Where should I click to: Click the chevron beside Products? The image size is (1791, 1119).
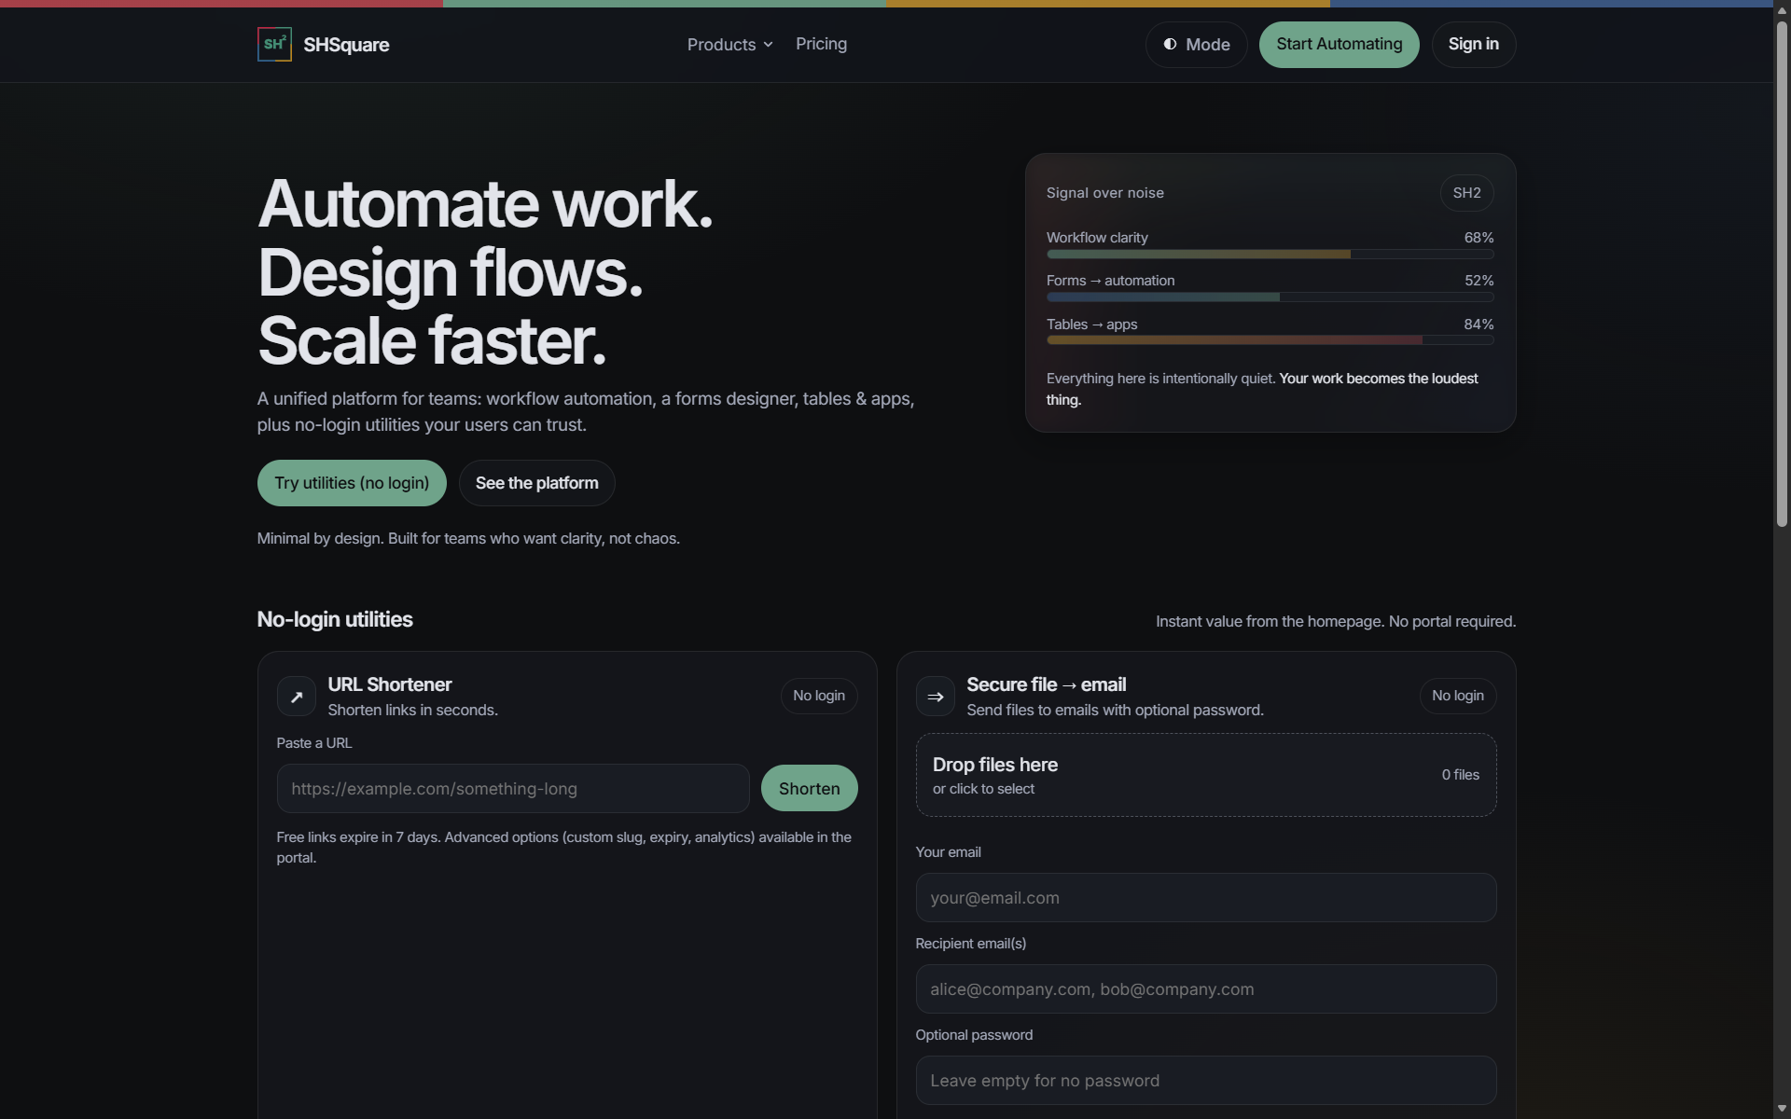click(x=768, y=45)
